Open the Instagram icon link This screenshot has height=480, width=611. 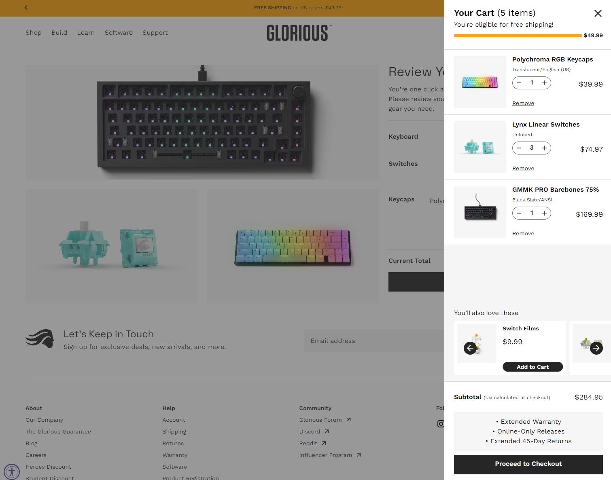point(440,424)
